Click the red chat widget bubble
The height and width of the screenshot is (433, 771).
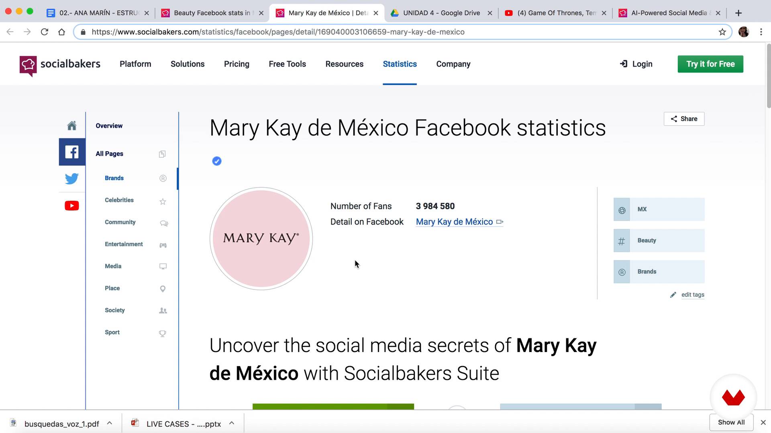pos(733,397)
